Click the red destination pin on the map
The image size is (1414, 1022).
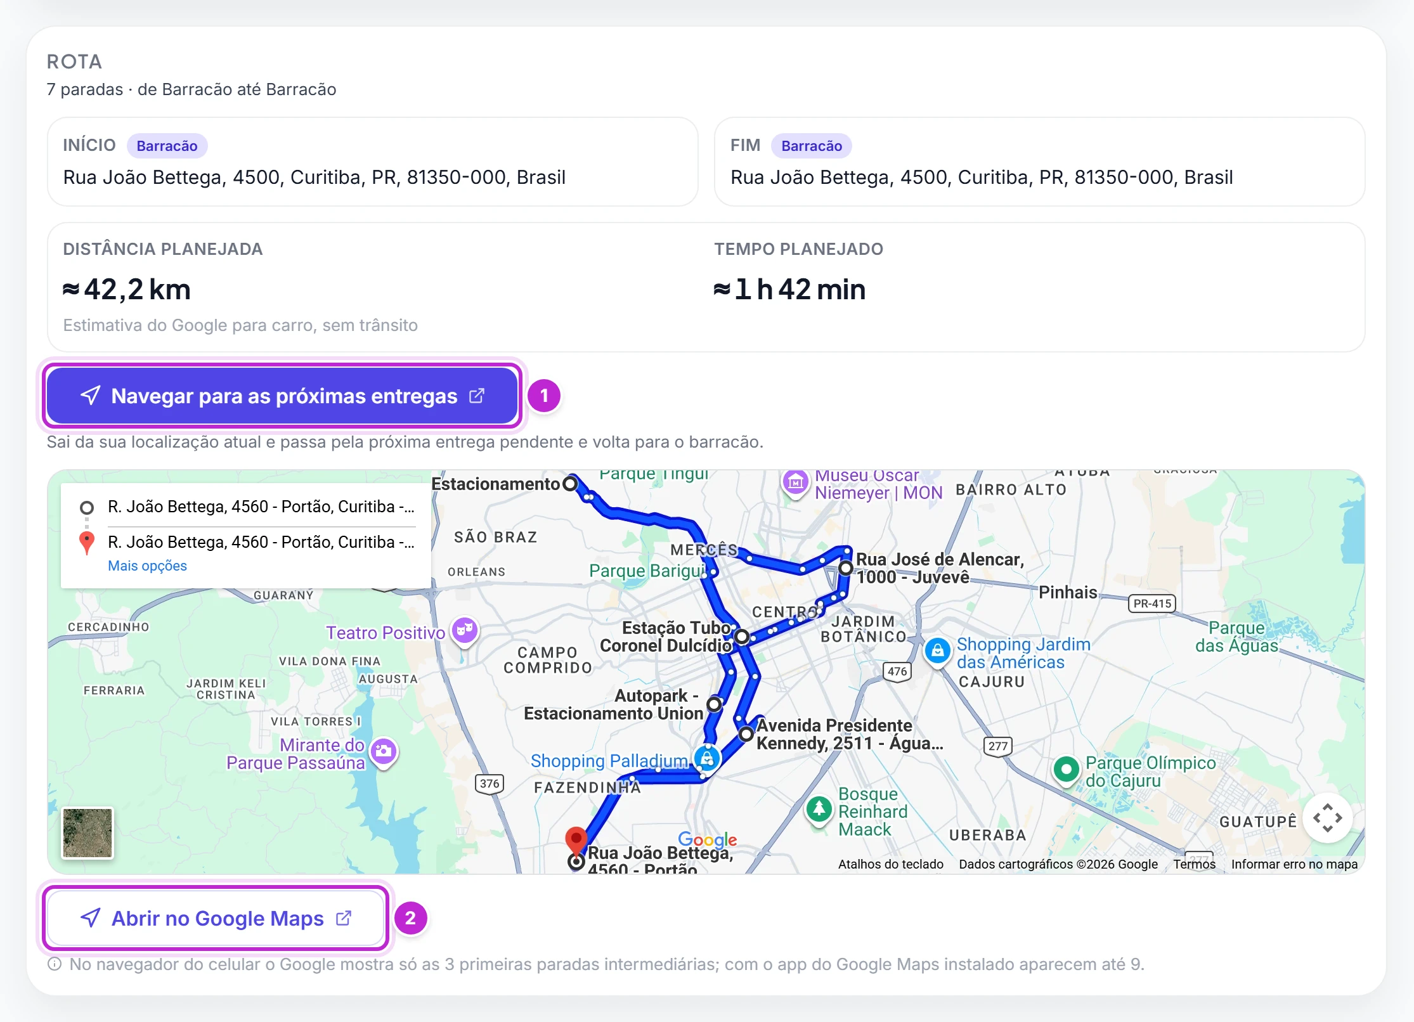click(576, 841)
